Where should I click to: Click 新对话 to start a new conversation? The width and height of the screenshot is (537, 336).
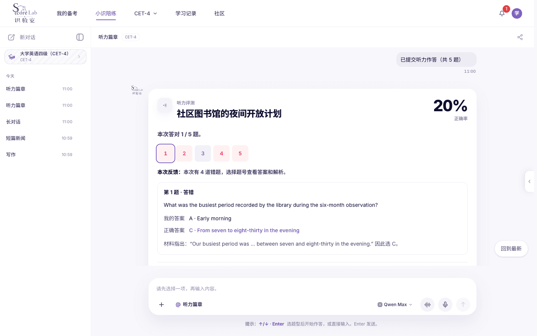28,37
